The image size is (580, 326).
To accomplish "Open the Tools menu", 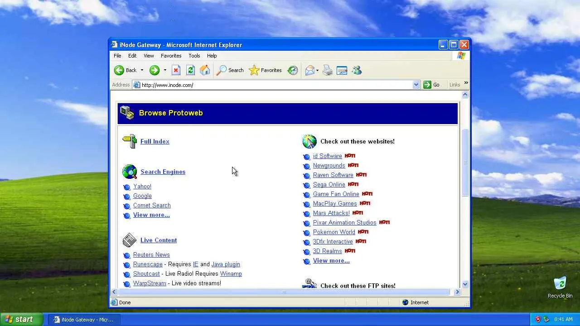I will click(194, 56).
